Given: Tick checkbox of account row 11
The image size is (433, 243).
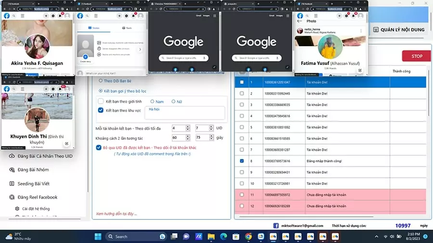Looking at the screenshot, I should tap(242, 194).
